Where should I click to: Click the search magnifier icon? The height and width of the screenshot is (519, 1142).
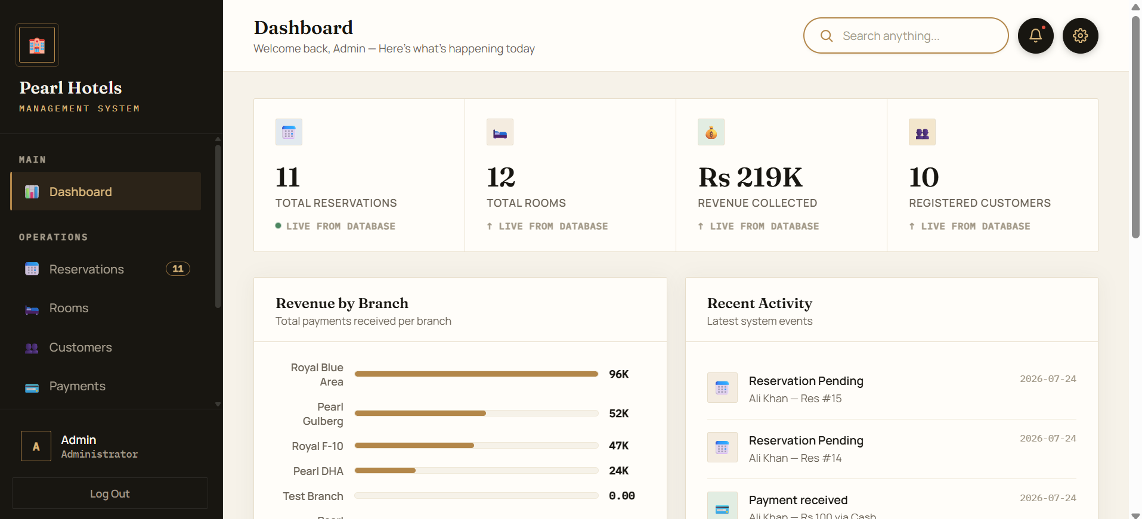pyautogui.click(x=827, y=36)
